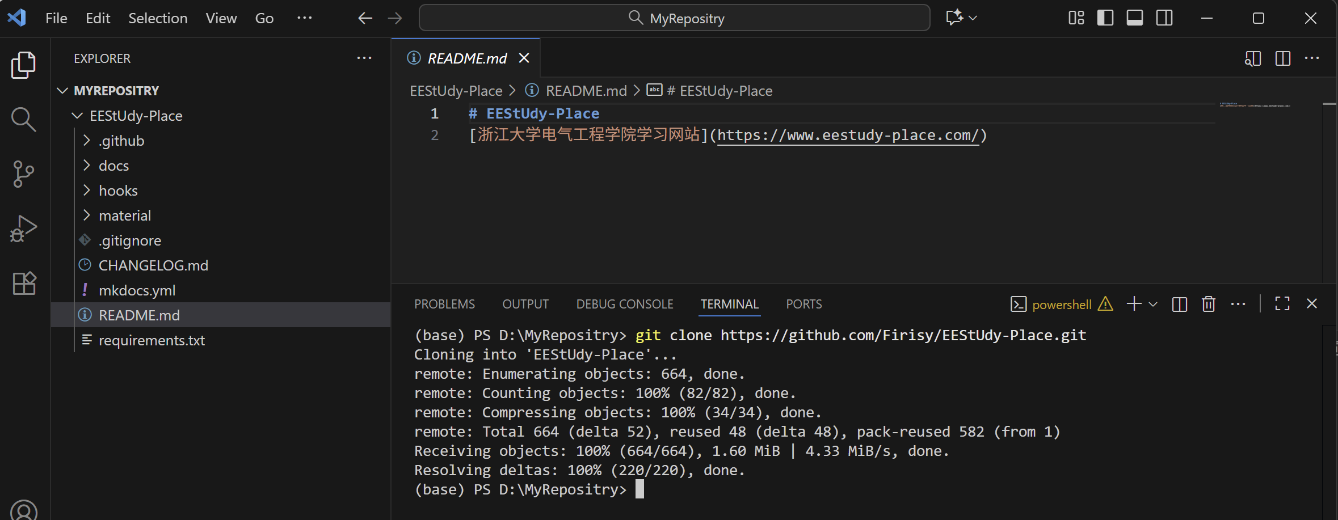Screen dimensions: 1338x520
Task: Open the Search view in activity bar
Action: 23,119
